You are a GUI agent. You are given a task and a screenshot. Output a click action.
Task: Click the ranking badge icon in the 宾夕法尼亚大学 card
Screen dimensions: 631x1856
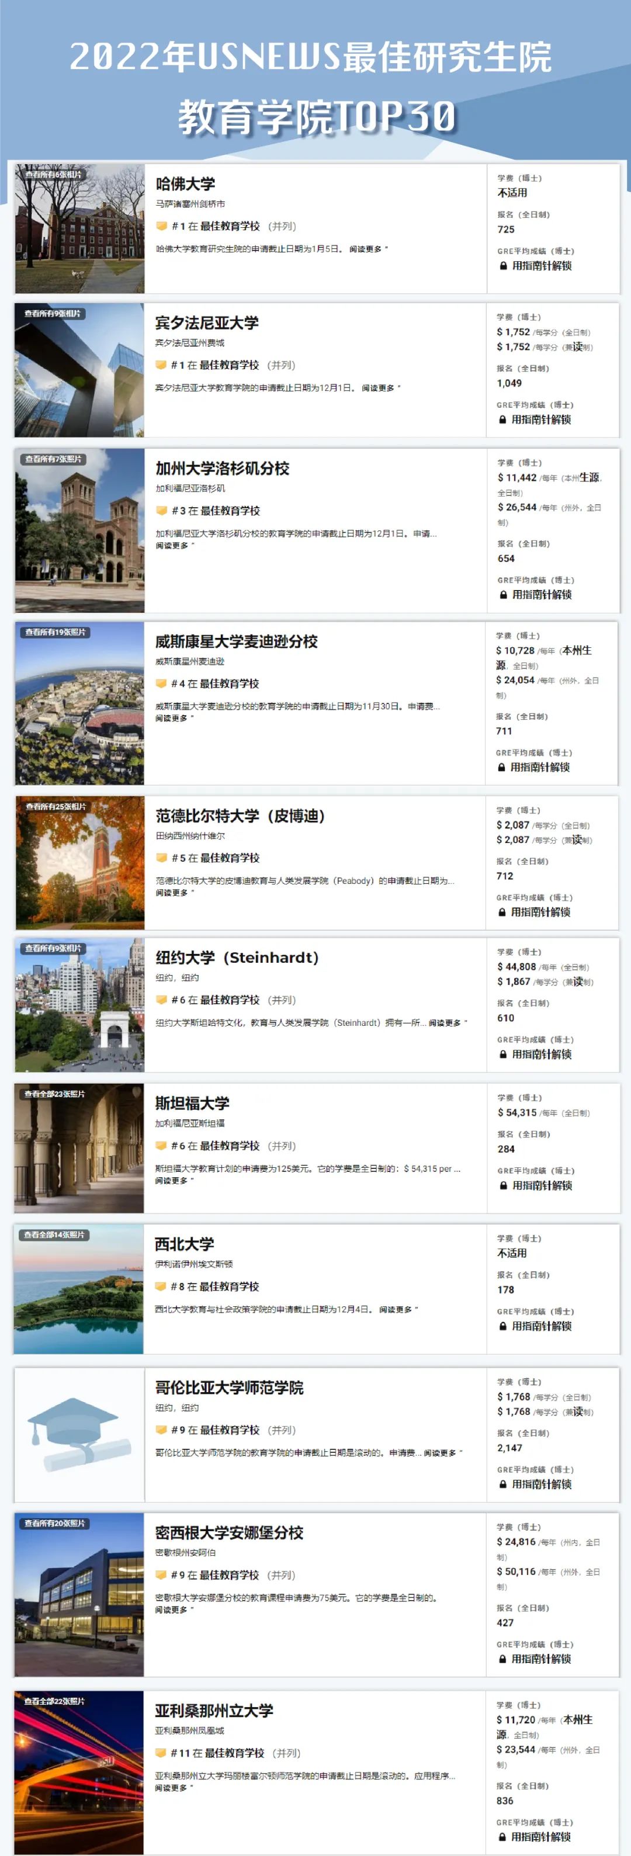click(x=161, y=365)
